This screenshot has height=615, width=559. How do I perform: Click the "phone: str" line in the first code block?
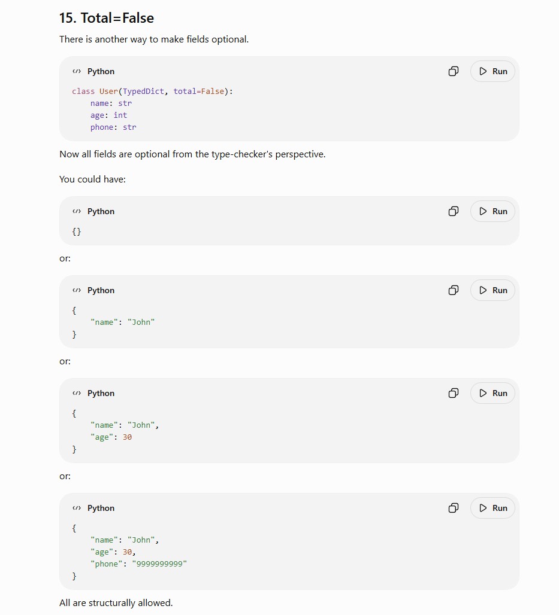click(x=113, y=127)
